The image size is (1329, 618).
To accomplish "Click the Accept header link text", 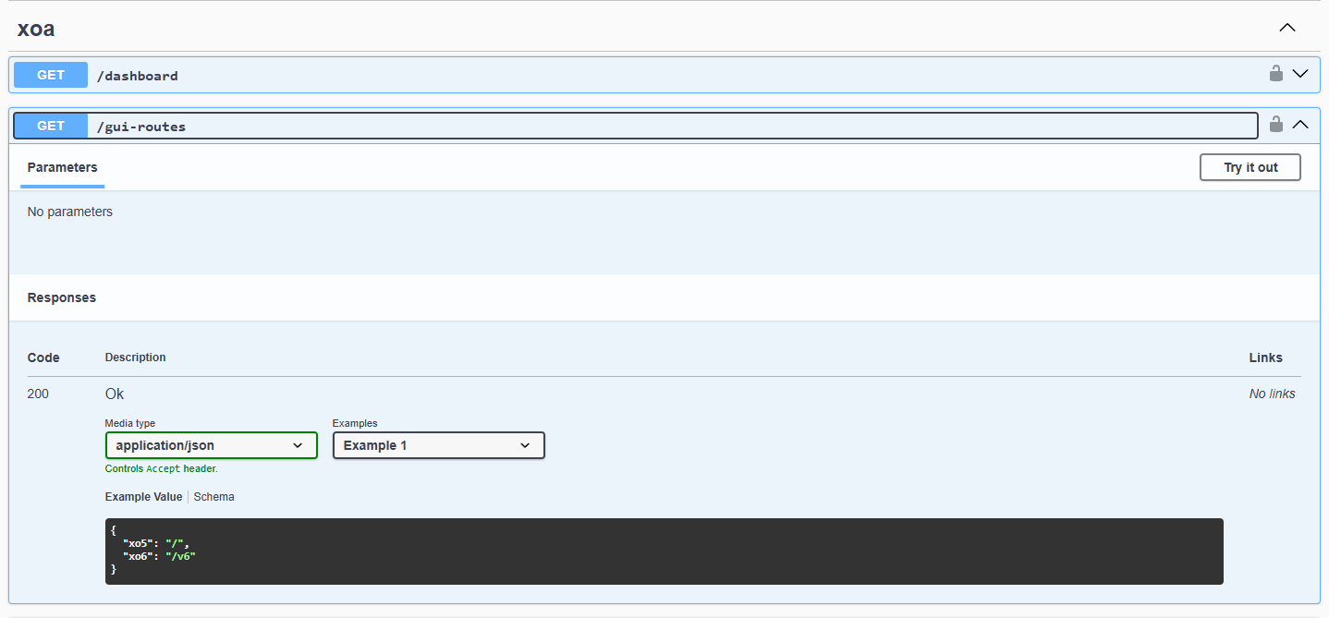I will coord(164,468).
